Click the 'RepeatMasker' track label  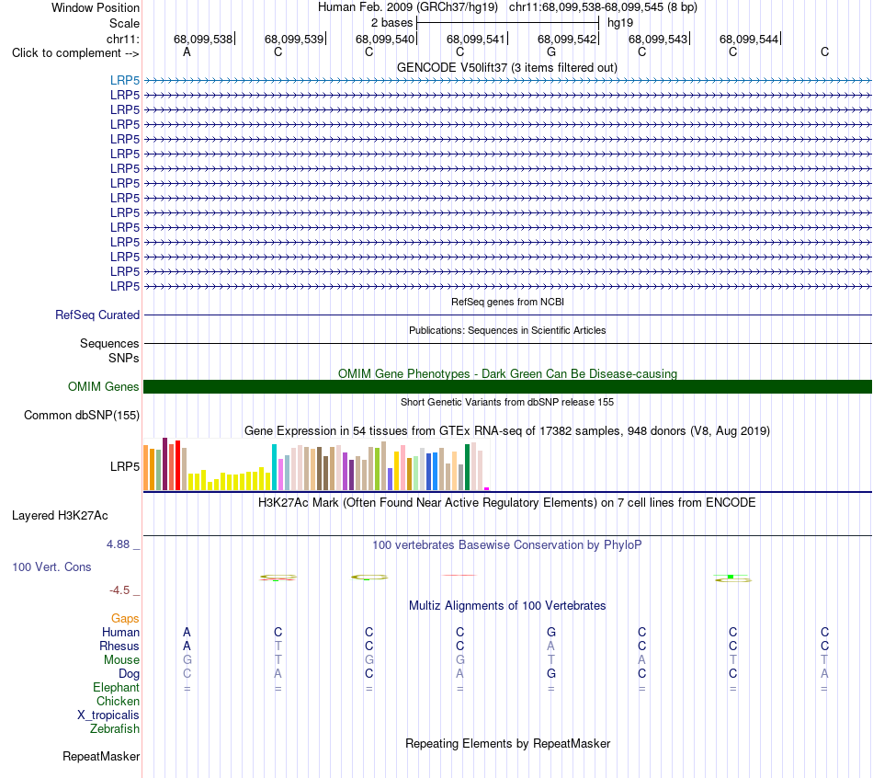click(x=101, y=756)
